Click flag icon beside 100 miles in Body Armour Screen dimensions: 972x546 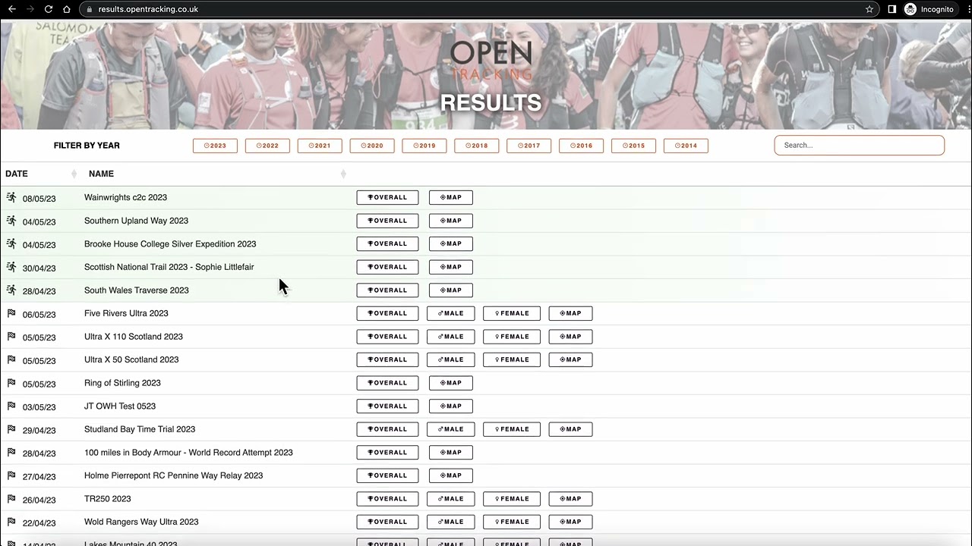(11, 452)
